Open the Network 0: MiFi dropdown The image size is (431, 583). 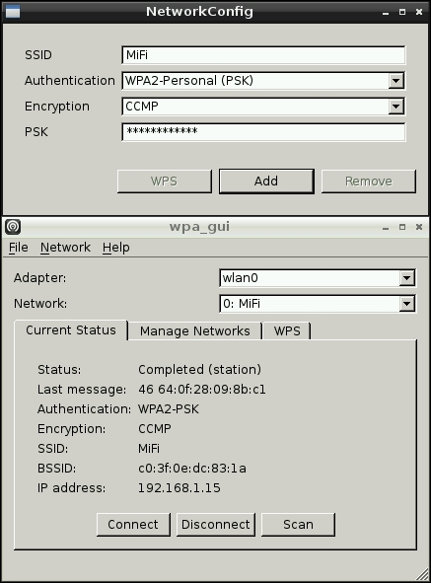point(406,304)
